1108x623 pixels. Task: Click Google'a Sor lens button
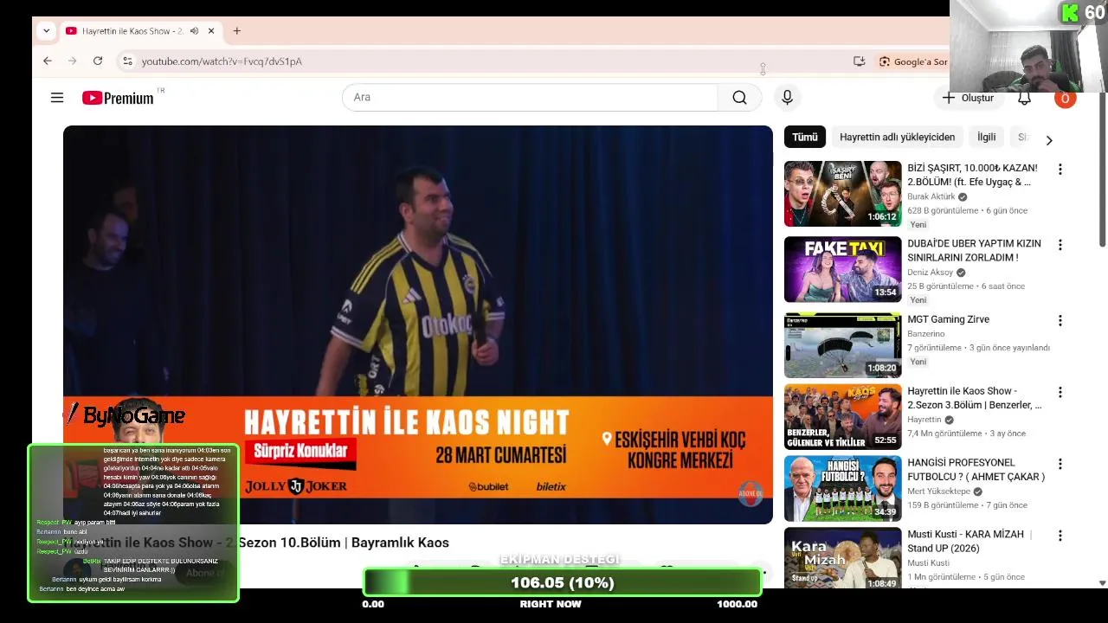(x=913, y=61)
